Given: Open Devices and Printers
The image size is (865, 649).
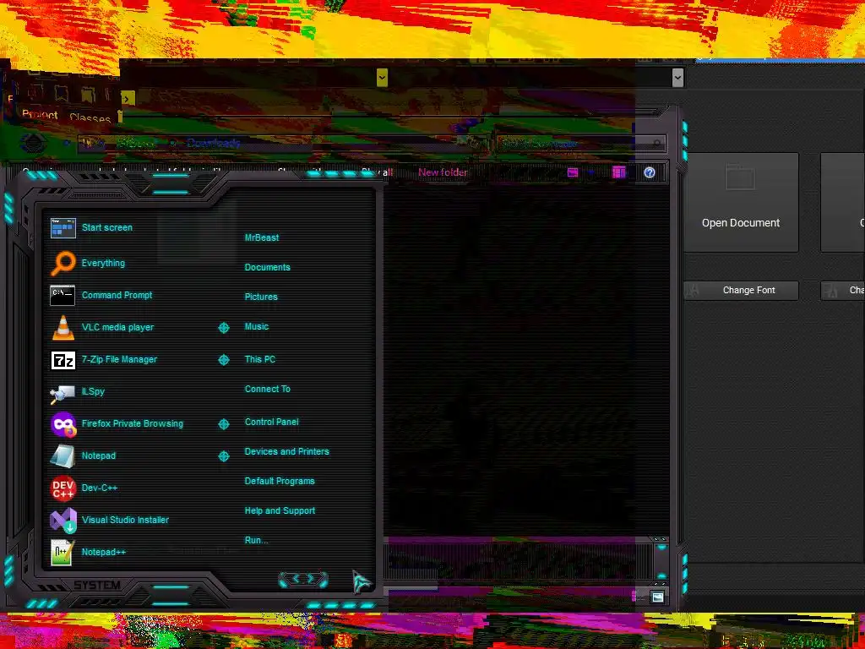Looking at the screenshot, I should [286, 451].
